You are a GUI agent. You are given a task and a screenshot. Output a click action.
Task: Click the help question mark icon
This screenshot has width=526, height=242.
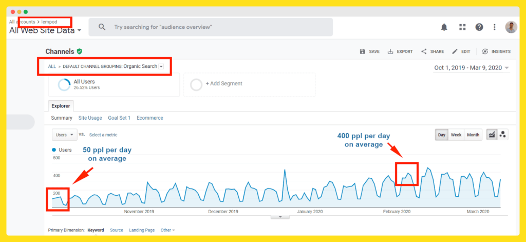tap(479, 27)
